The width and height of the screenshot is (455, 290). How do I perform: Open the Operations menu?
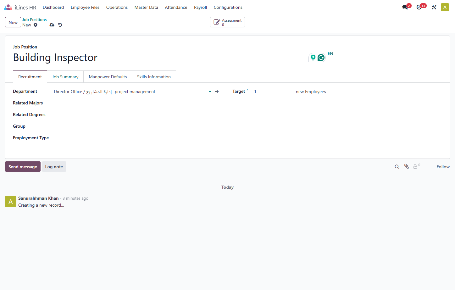pyautogui.click(x=117, y=7)
